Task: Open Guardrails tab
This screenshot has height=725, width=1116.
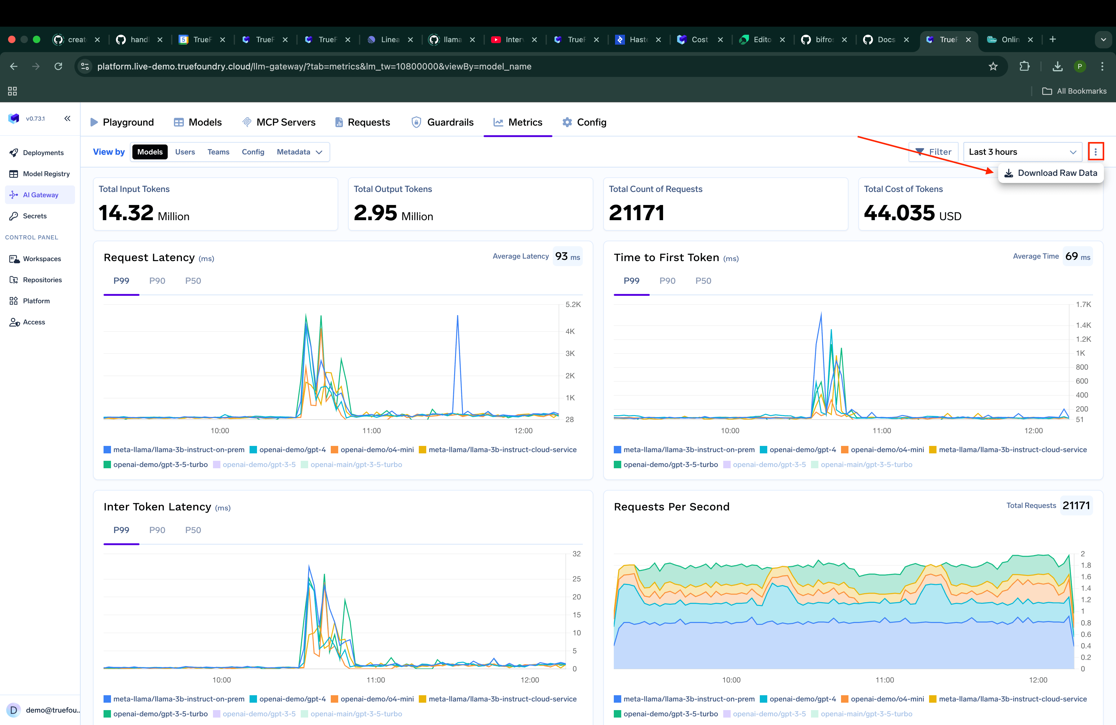Action: click(442, 122)
